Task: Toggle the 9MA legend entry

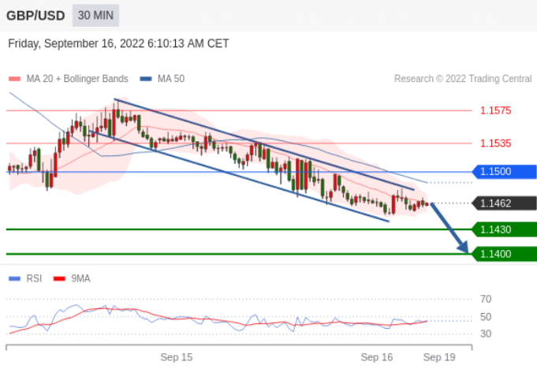Action: click(72, 278)
